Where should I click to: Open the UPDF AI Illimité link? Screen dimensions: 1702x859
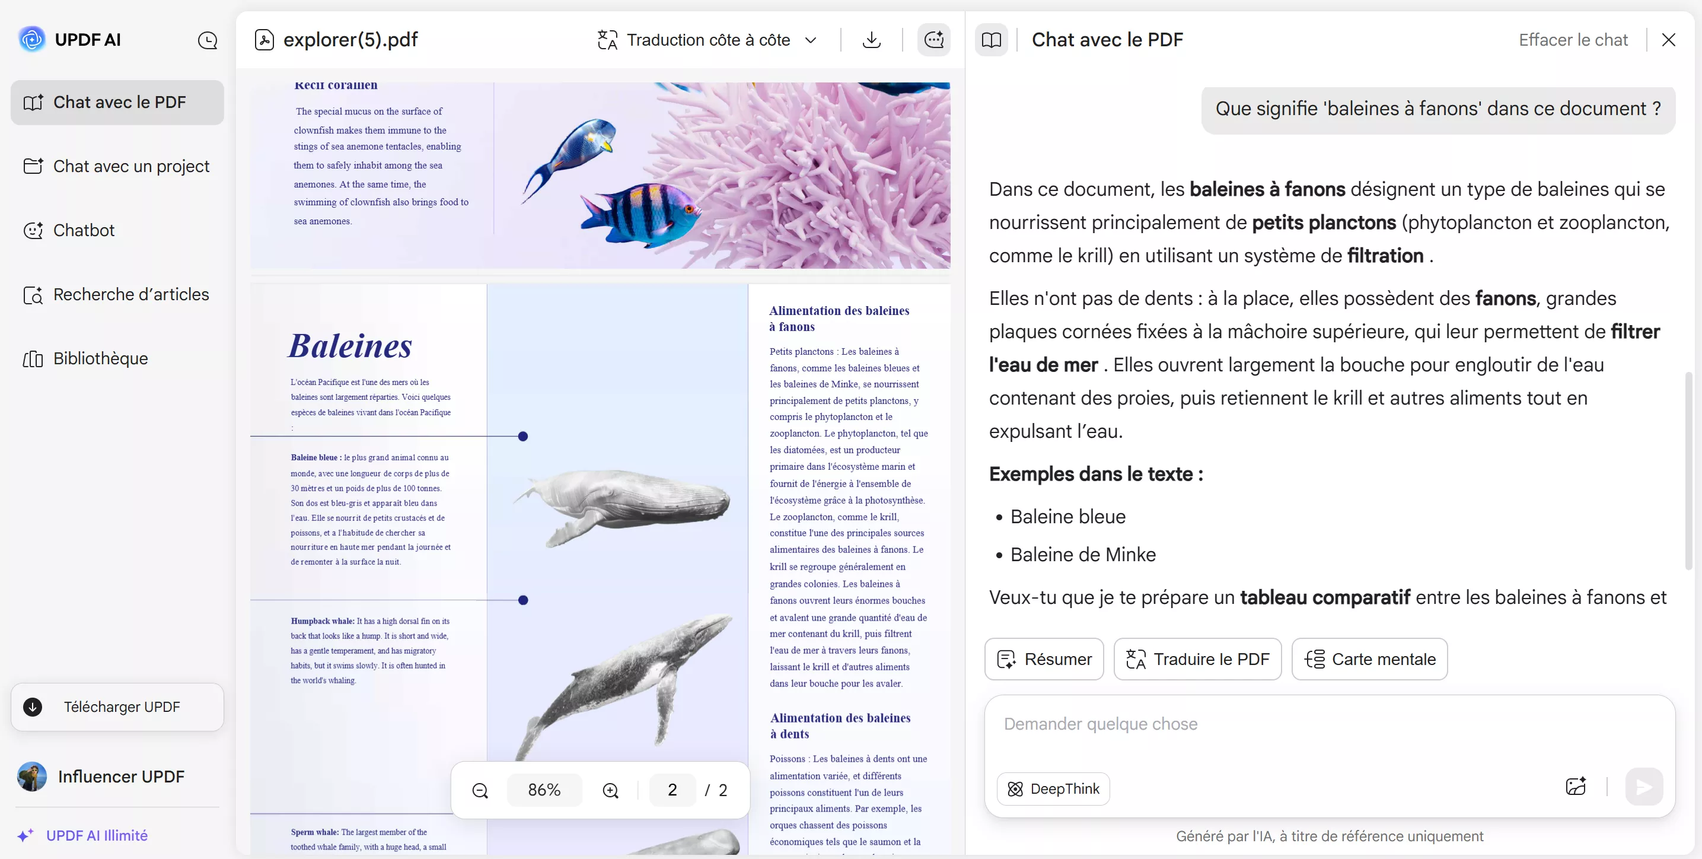[x=97, y=835]
